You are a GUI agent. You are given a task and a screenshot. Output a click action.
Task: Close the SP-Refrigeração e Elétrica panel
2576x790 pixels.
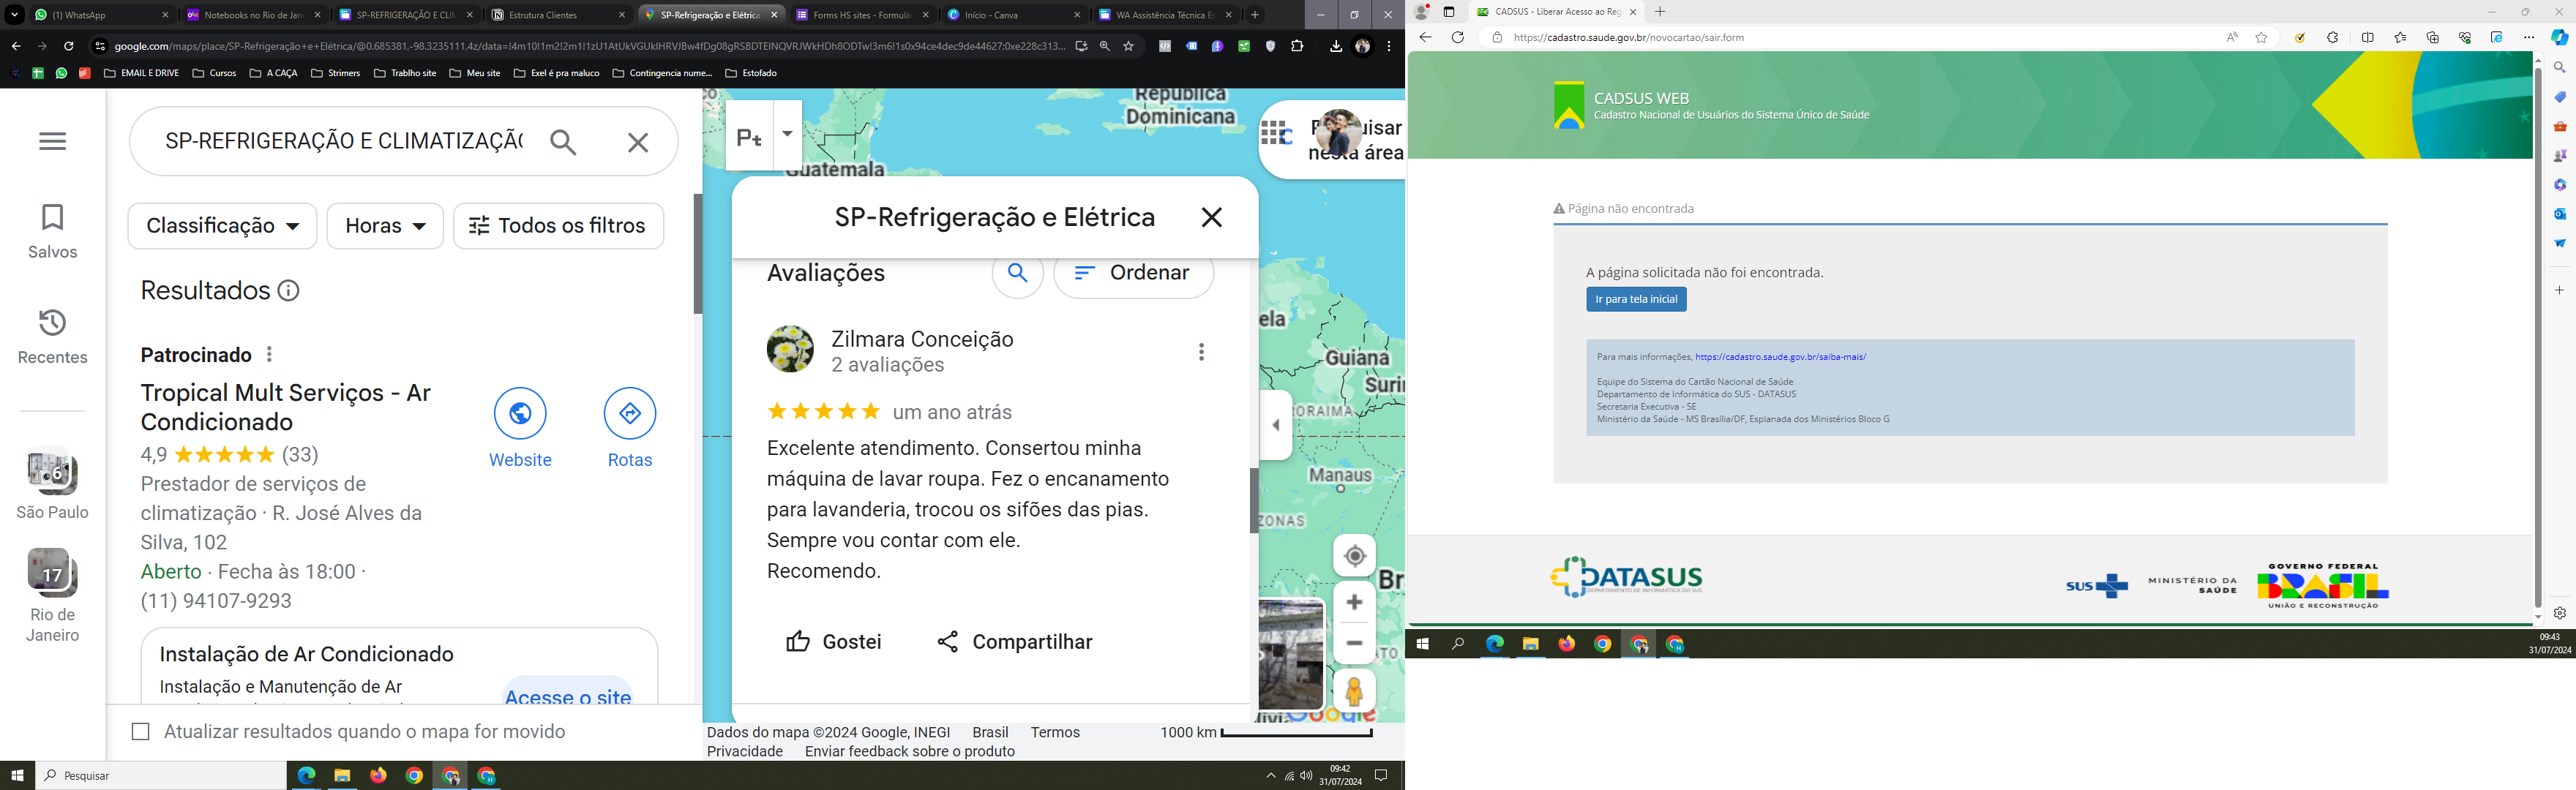(x=1211, y=217)
